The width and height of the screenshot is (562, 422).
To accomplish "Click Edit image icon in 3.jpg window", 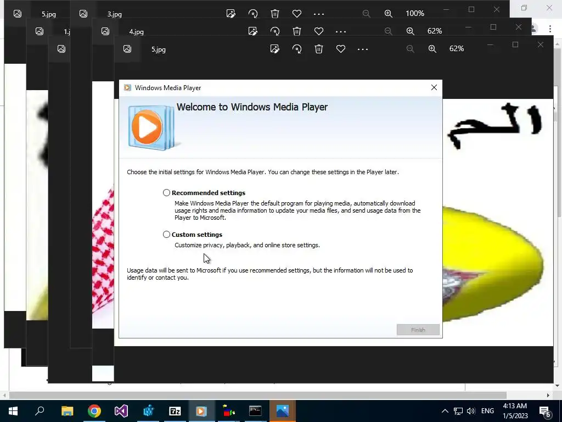I will (x=231, y=14).
